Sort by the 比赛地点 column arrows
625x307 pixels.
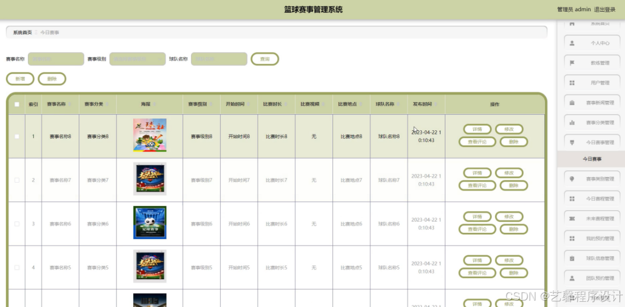click(x=361, y=104)
